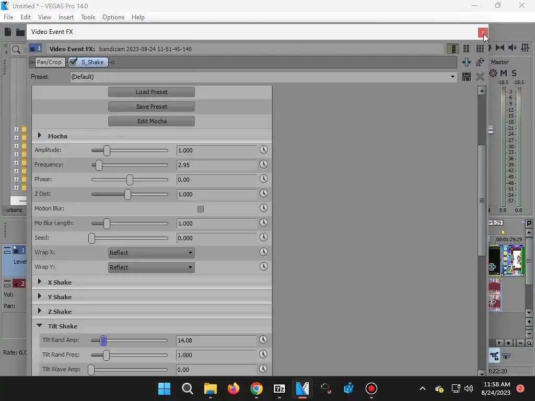The image size is (535, 401).
Task: Toggle Master bus Mute M button
Action: click(x=504, y=73)
